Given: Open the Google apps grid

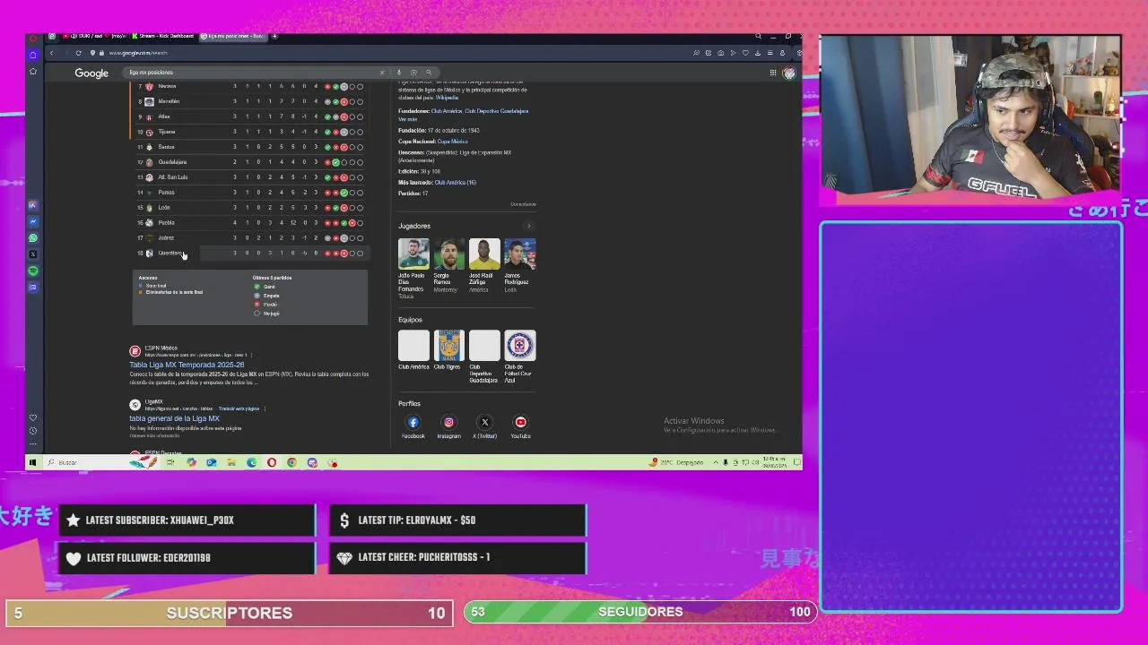Looking at the screenshot, I should point(772,73).
